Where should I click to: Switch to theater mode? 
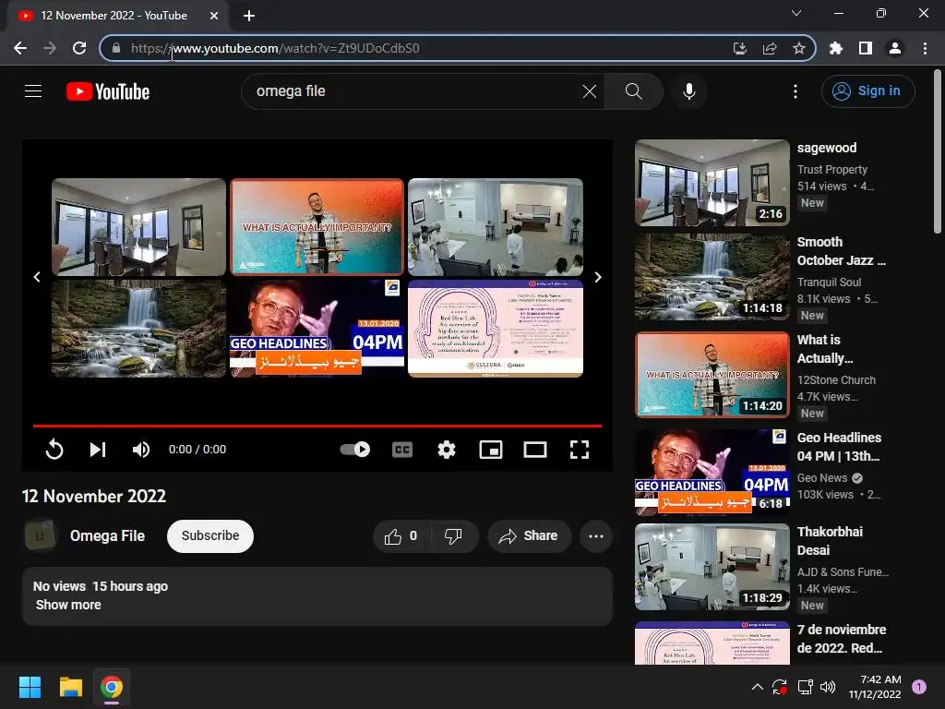[535, 450]
